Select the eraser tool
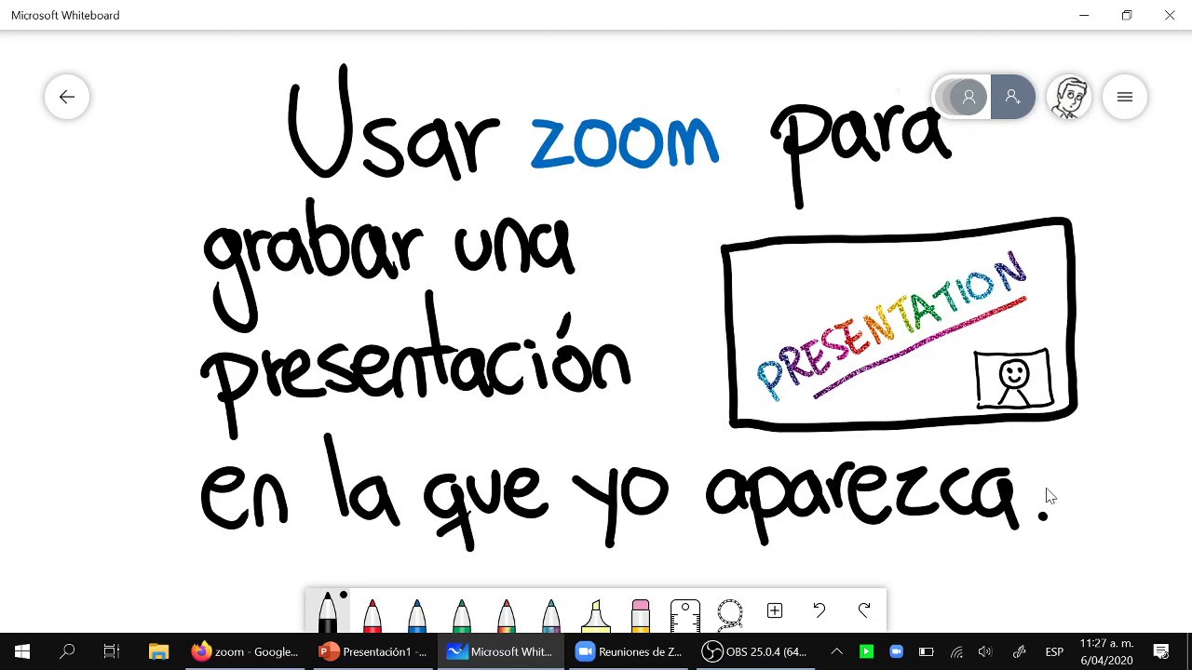The height and width of the screenshot is (670, 1192). [640, 615]
